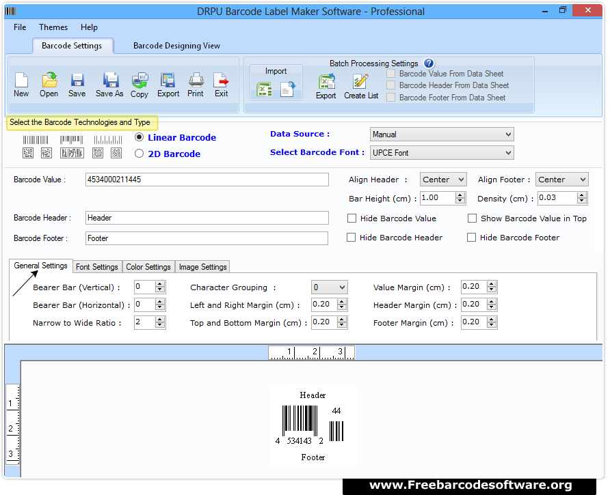Screen dimensions: 610x495
Task: Increase Bearer Bar Vertical value
Action: (160, 284)
